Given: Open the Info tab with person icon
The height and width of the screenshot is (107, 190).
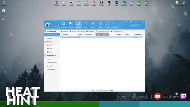Looking at the screenshot, I should (107, 25).
